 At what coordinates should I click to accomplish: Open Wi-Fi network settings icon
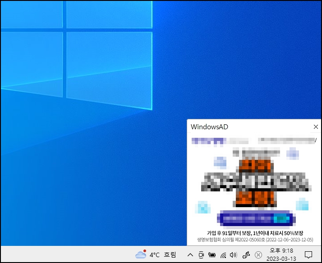(x=223, y=255)
